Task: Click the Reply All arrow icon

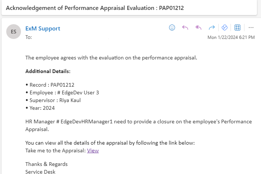Action: pyautogui.click(x=199, y=28)
